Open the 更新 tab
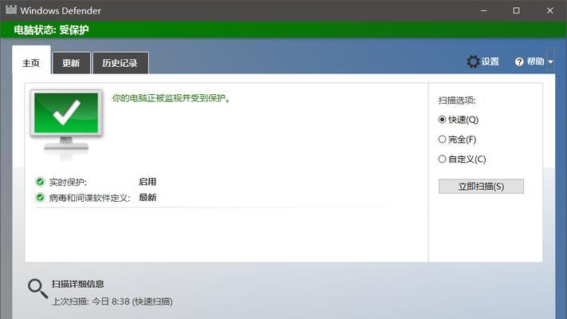 pos(71,63)
